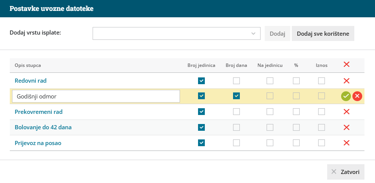Delete the Bolovanje do 42 dana row
This screenshot has width=375, height=183.
(x=347, y=127)
